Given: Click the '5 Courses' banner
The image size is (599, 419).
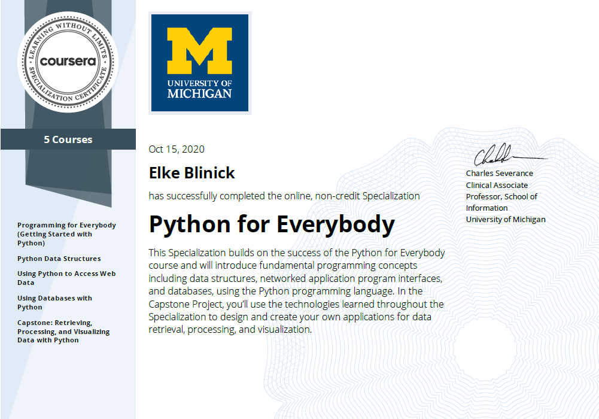Looking at the screenshot, I should pyautogui.click(x=68, y=139).
